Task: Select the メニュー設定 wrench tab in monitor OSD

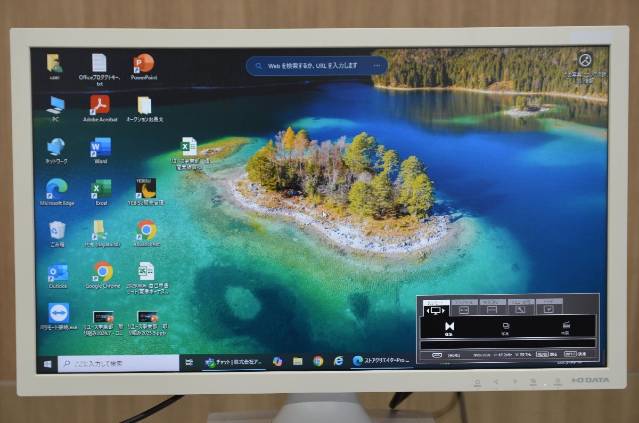Action: coord(520,306)
